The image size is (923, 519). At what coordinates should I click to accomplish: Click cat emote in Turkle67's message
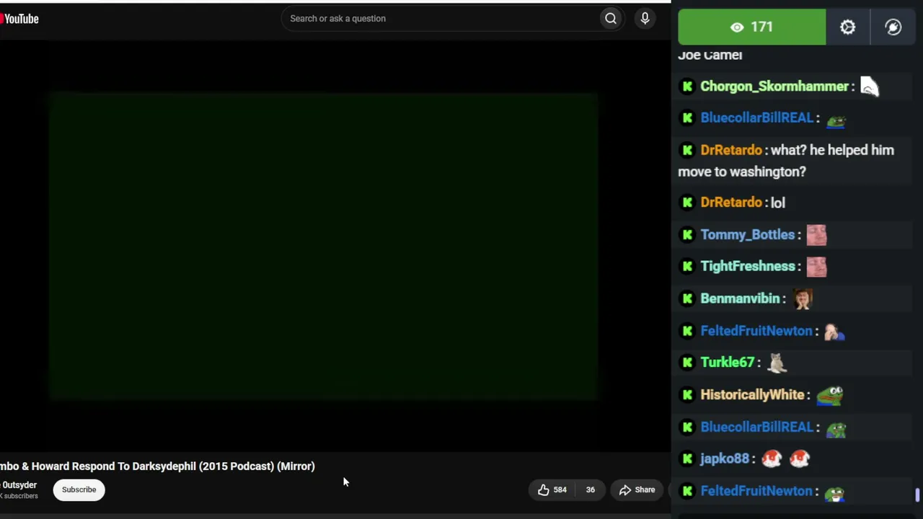[x=777, y=363]
